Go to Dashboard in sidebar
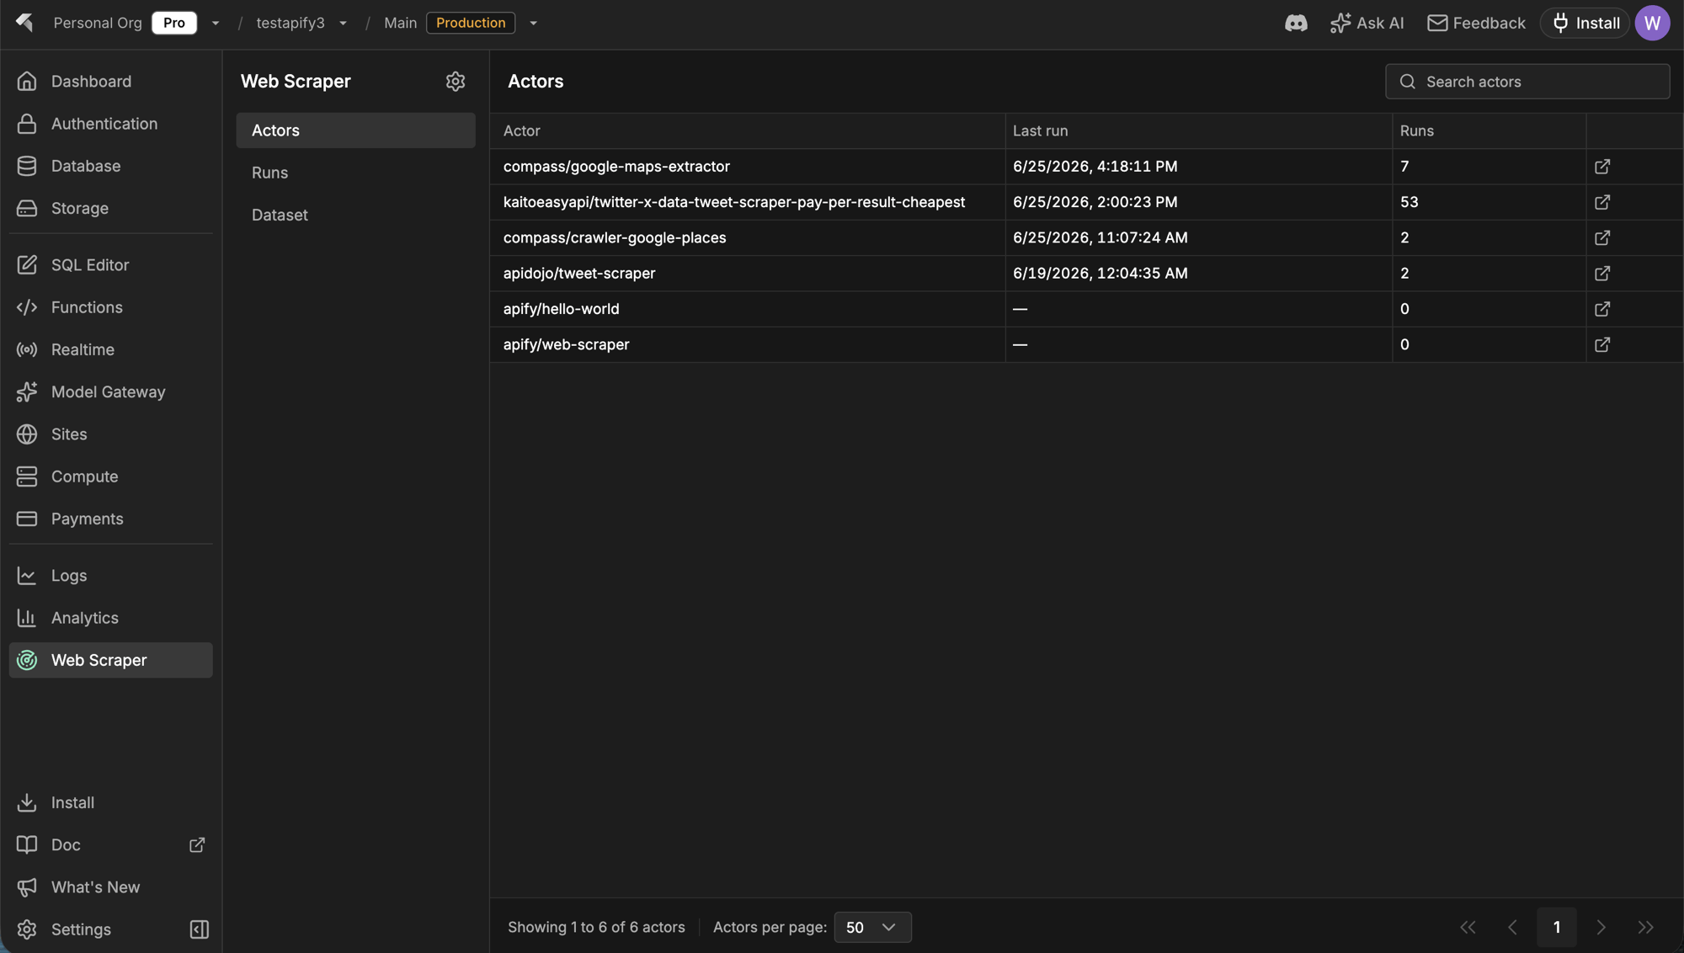This screenshot has width=1684, height=953. pos(111,82)
